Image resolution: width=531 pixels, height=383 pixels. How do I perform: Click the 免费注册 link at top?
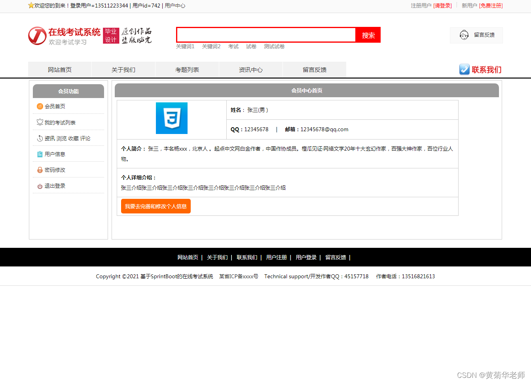[491, 6]
